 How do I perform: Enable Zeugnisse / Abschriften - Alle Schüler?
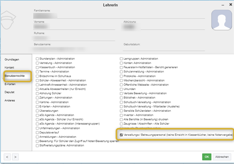121,124
